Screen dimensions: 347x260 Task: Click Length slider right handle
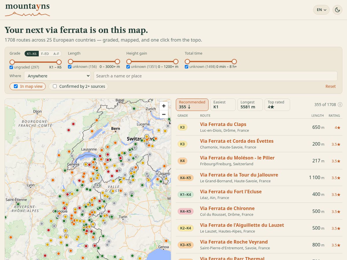[117, 62]
